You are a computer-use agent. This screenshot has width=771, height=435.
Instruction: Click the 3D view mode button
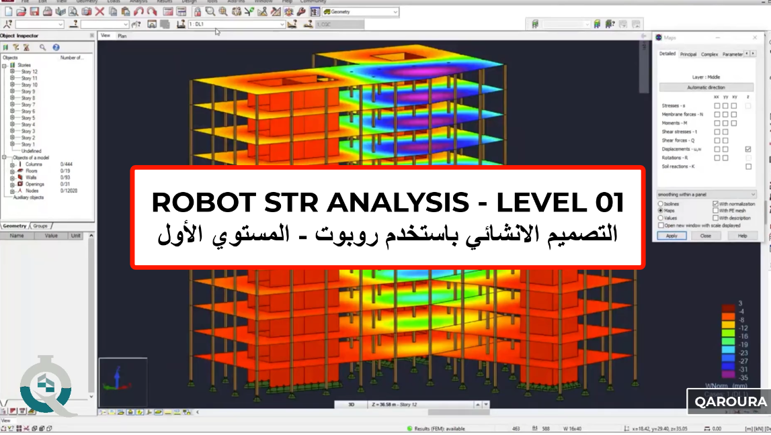pyautogui.click(x=351, y=405)
